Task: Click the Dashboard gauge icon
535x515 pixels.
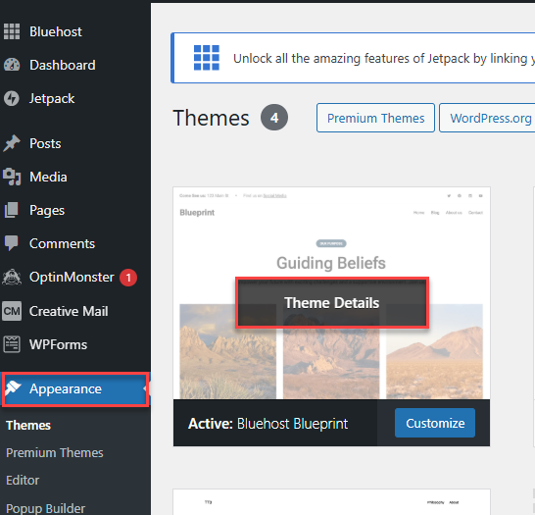Action: click(x=12, y=65)
